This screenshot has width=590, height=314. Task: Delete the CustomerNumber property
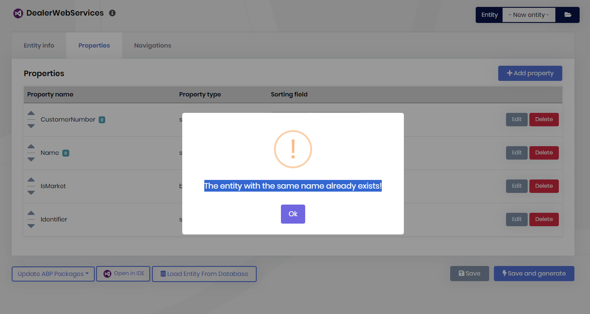(x=544, y=119)
